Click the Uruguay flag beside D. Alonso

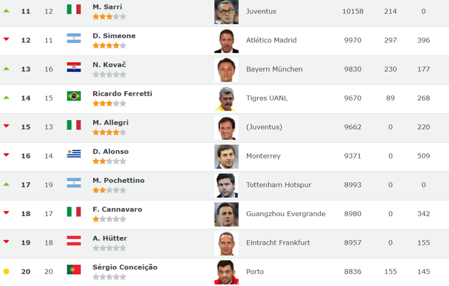click(74, 154)
